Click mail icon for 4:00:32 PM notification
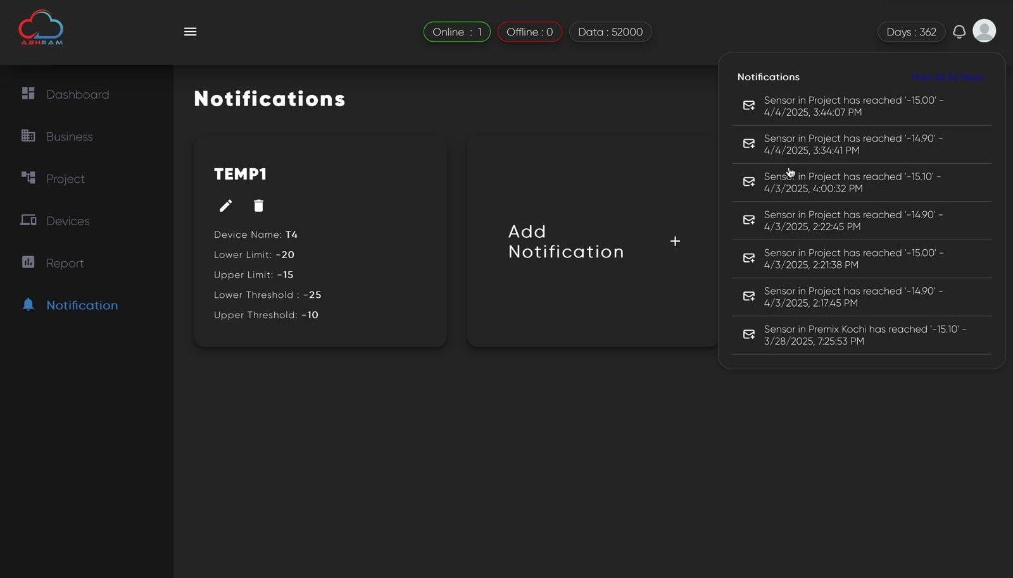The width and height of the screenshot is (1013, 578). [748, 182]
